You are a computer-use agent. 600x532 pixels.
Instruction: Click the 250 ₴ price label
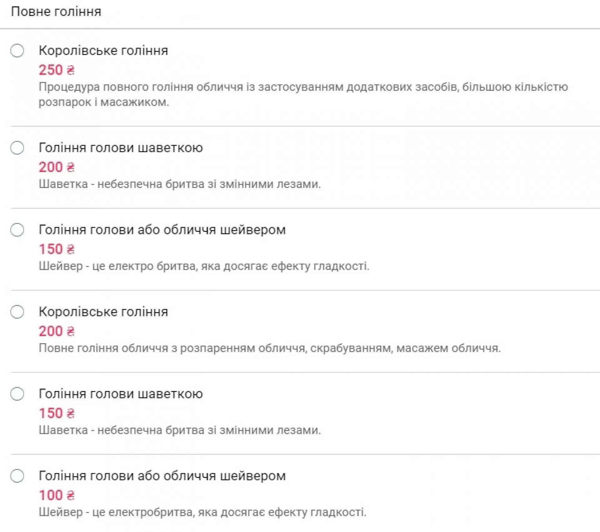click(57, 70)
